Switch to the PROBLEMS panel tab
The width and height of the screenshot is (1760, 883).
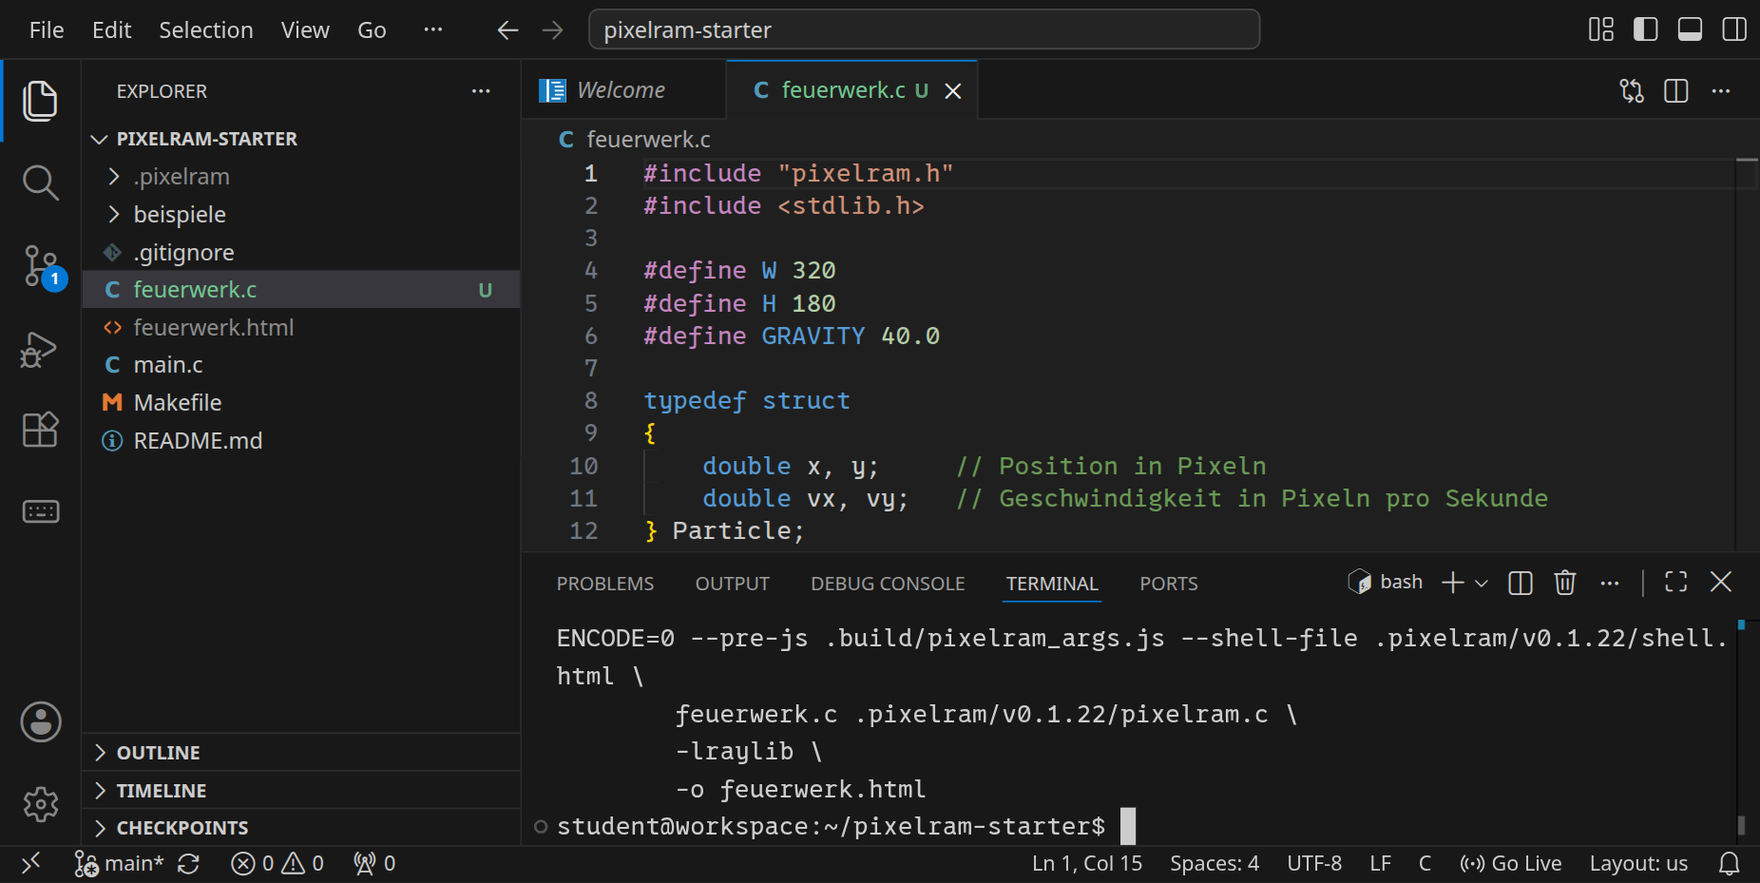tap(605, 584)
